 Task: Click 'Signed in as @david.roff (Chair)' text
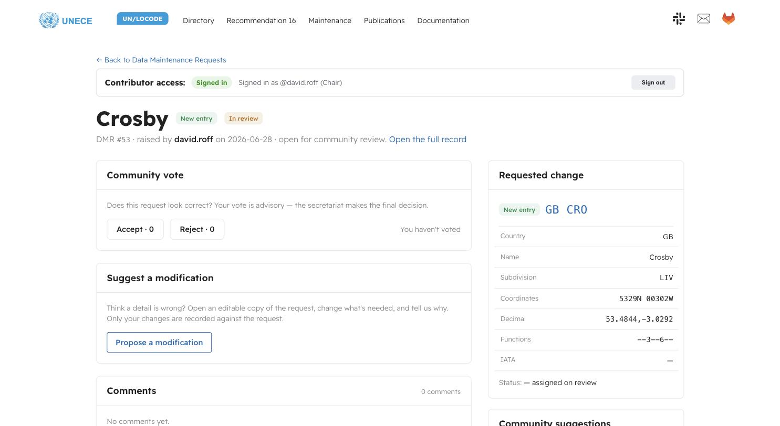[290, 82]
